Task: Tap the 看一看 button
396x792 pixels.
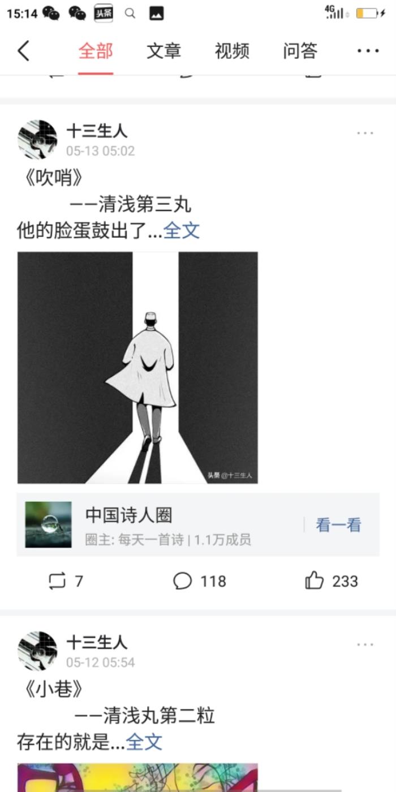Action: click(x=338, y=525)
